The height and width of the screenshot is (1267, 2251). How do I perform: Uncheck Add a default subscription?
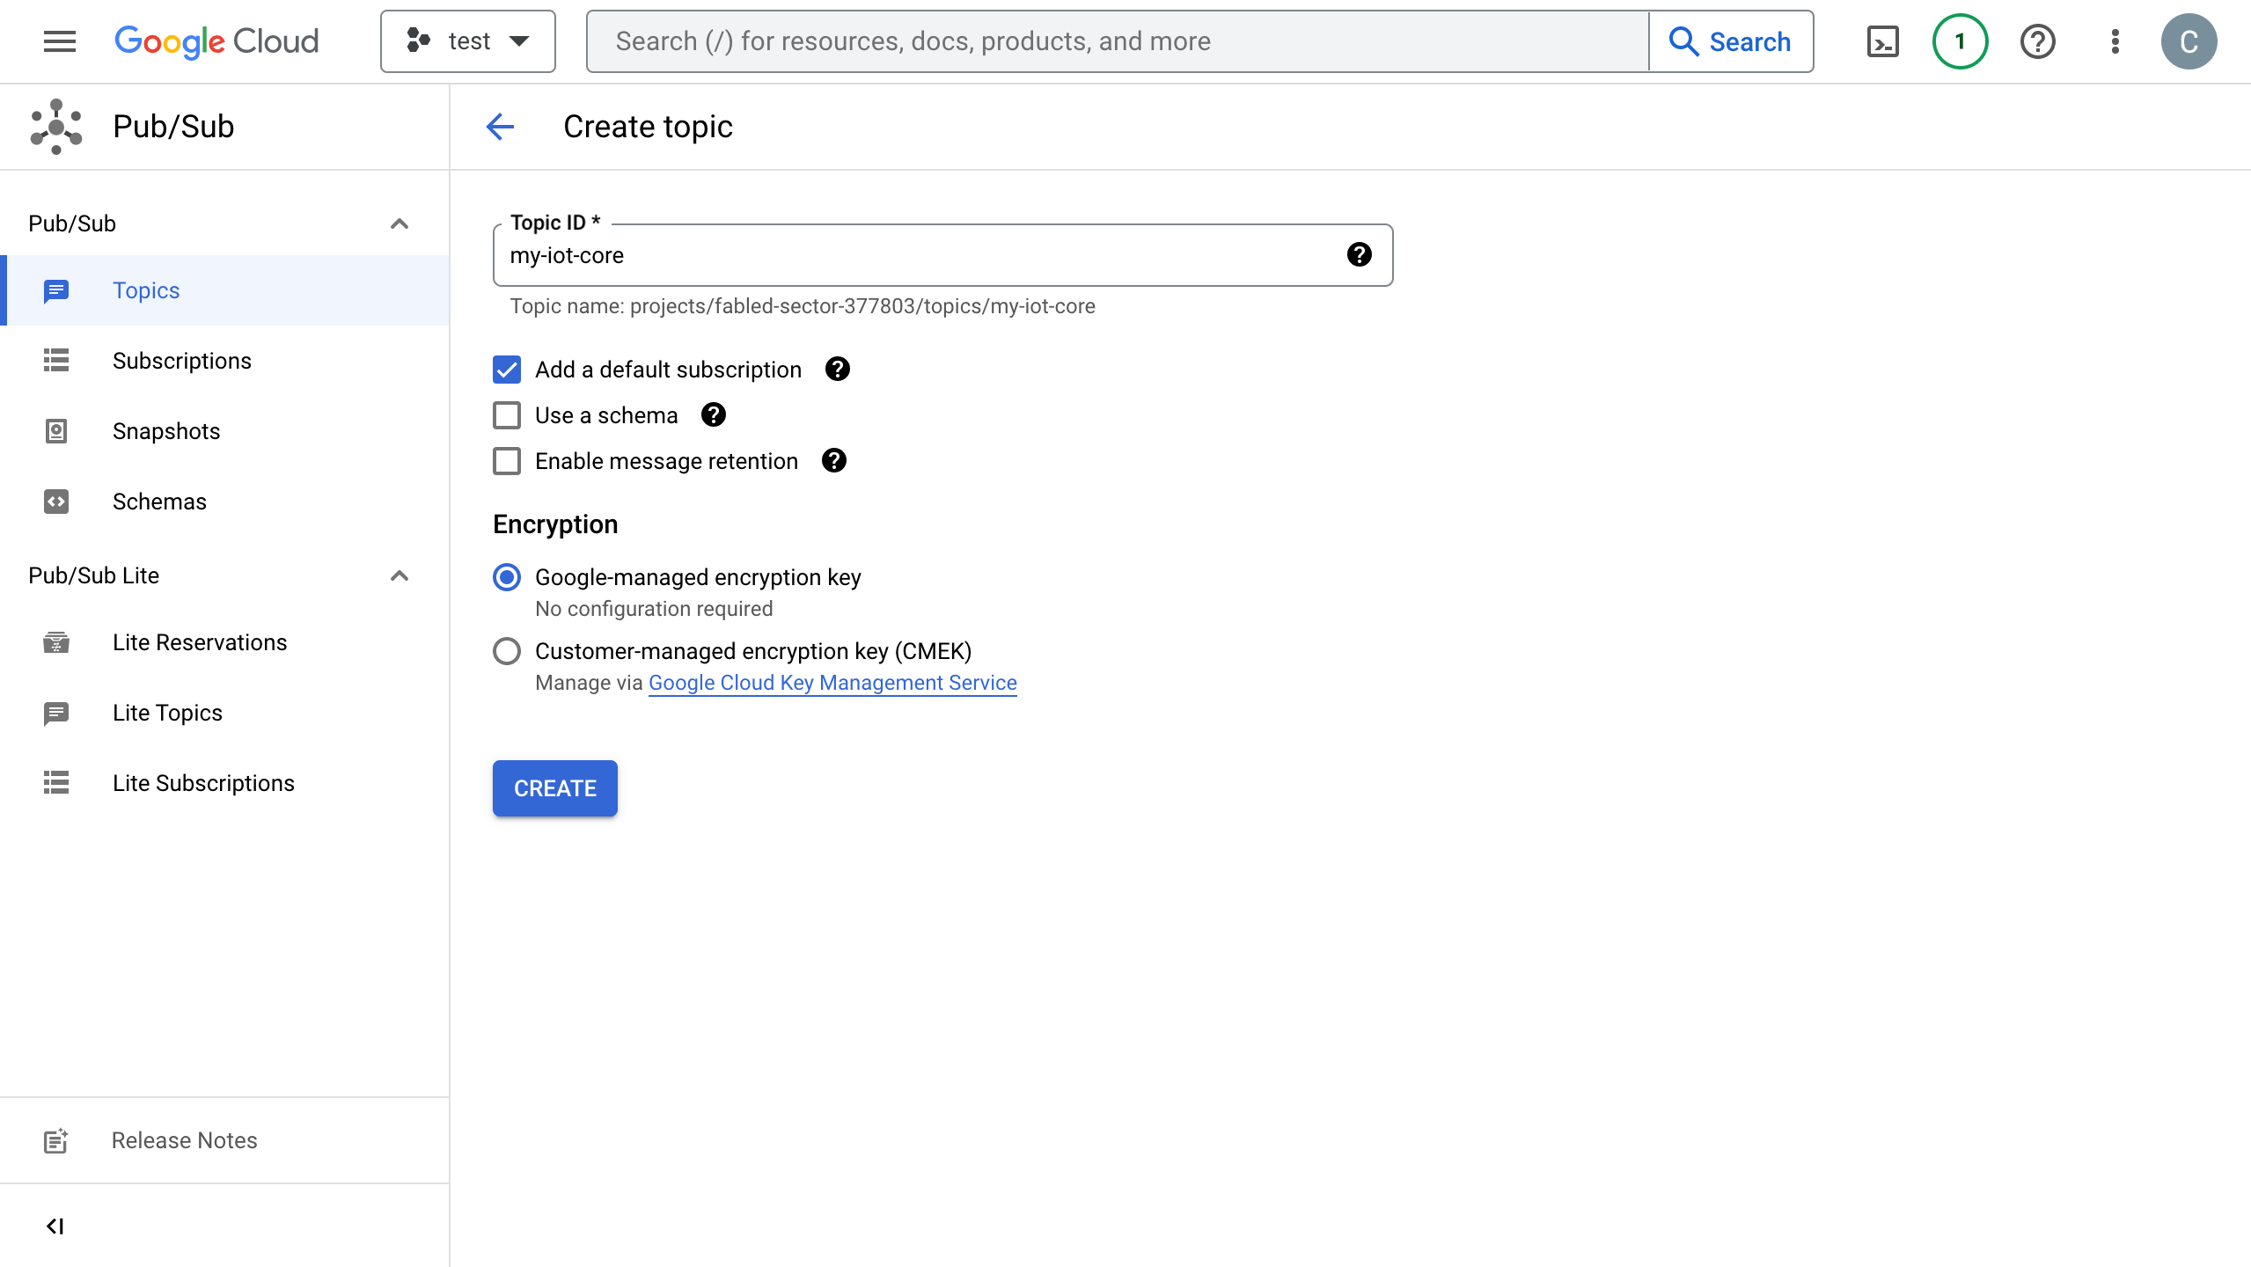[507, 370]
